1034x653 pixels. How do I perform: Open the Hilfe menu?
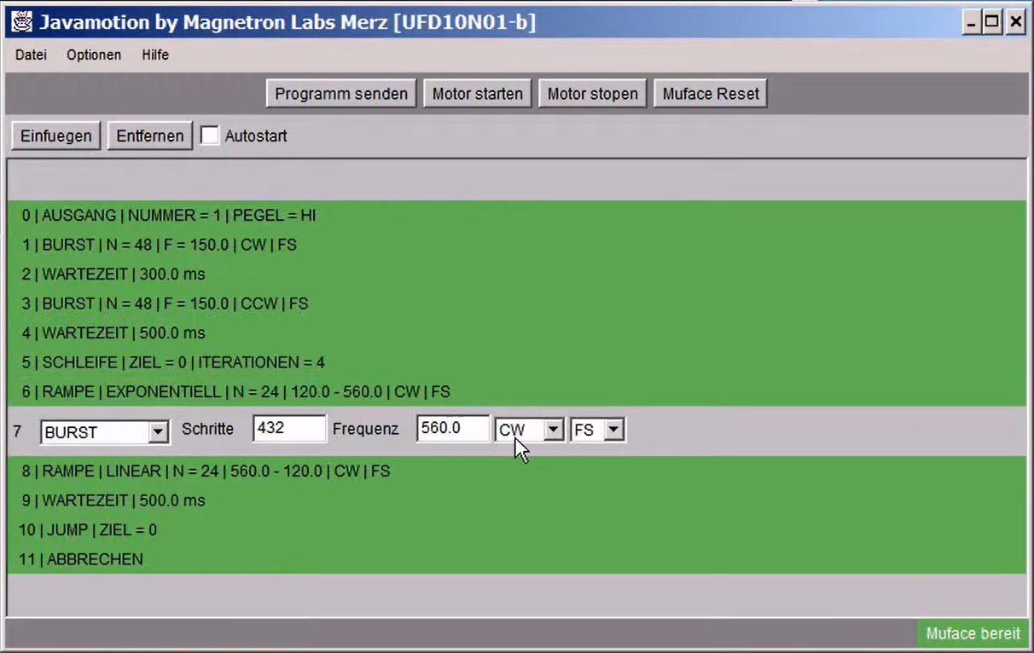[155, 55]
